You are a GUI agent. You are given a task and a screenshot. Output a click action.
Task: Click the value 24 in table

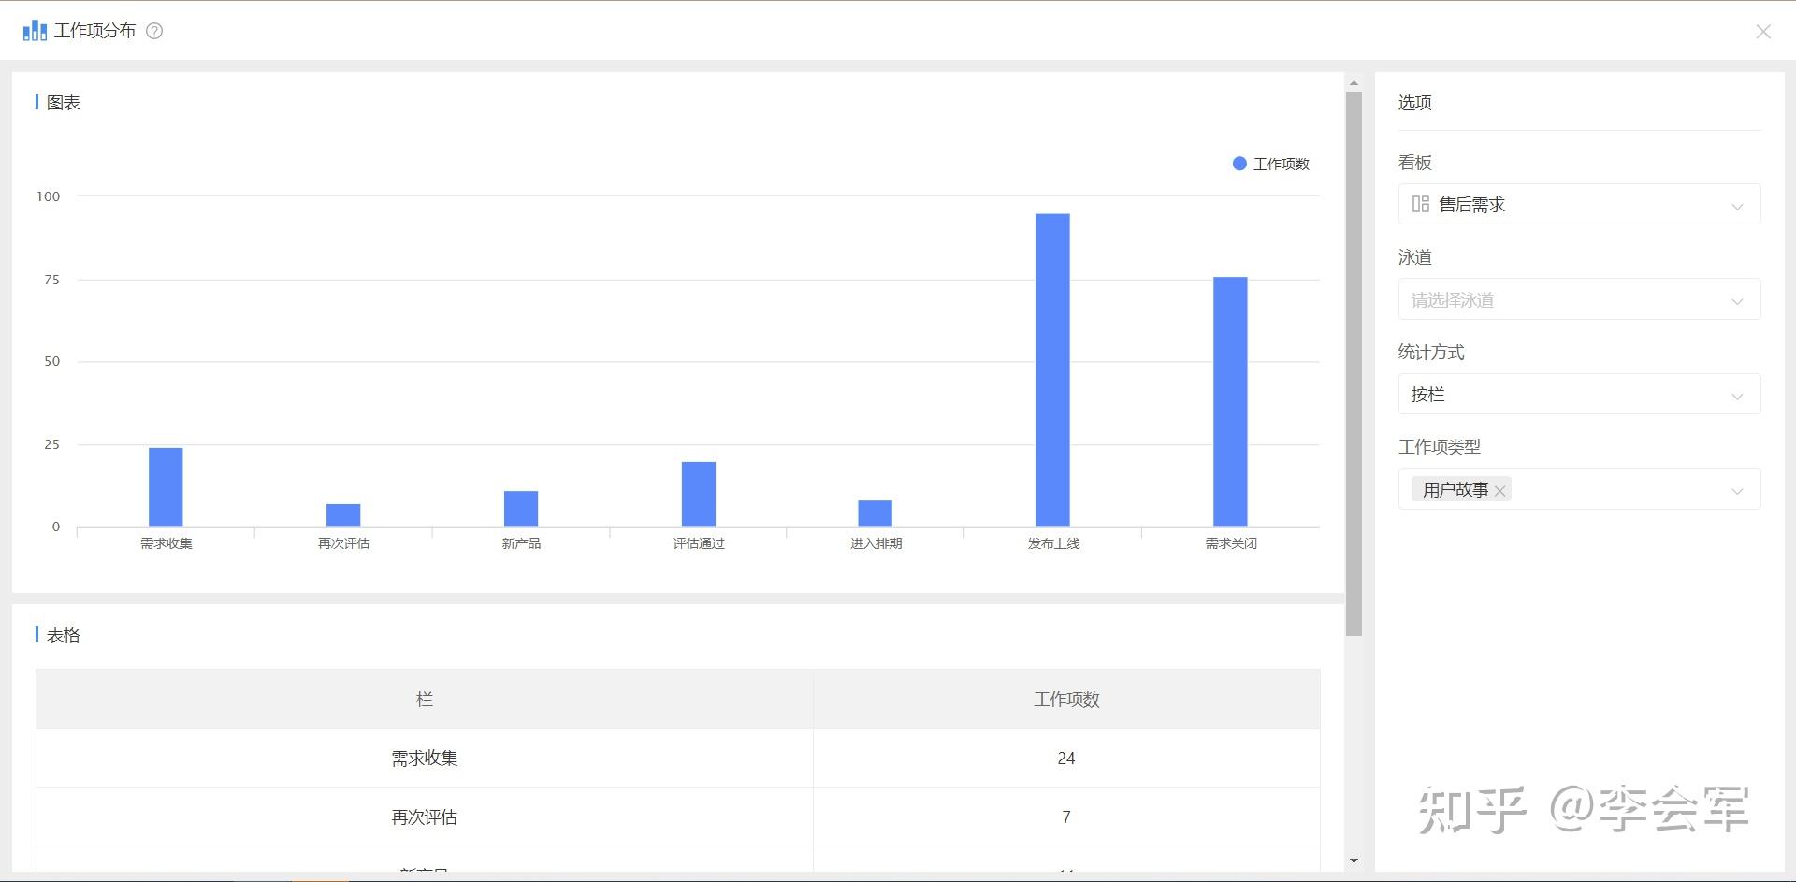(1066, 759)
